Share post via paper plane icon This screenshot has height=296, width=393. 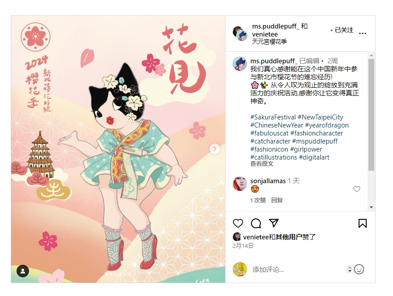pos(273,223)
